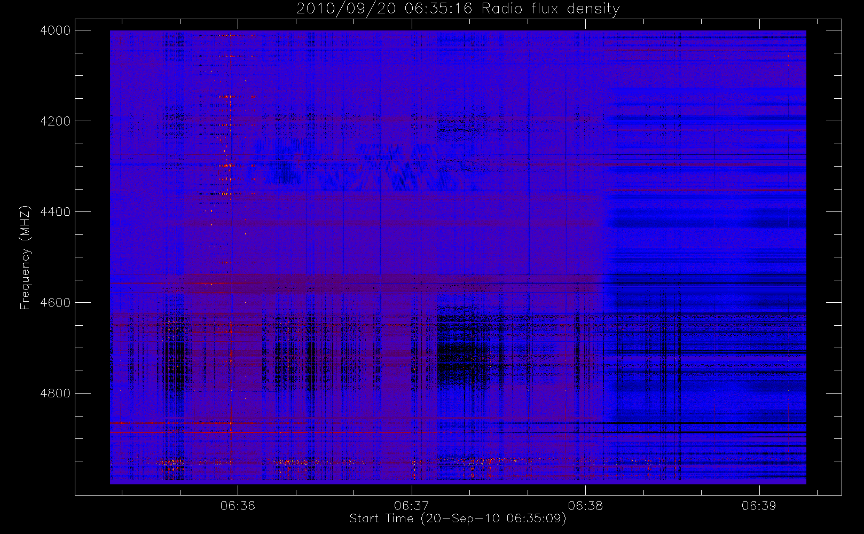
Task: Click the 06:38 time tick label
Action: [585, 506]
